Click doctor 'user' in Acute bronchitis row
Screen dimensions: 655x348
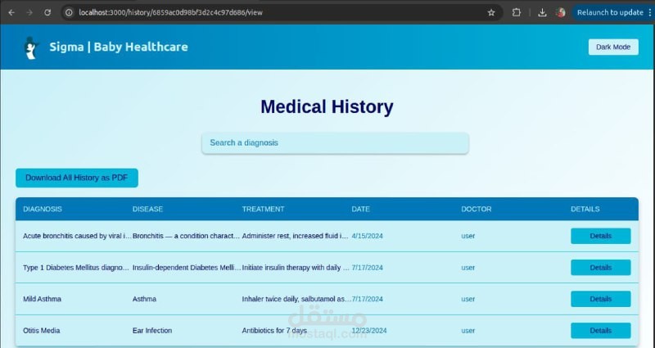(x=468, y=236)
